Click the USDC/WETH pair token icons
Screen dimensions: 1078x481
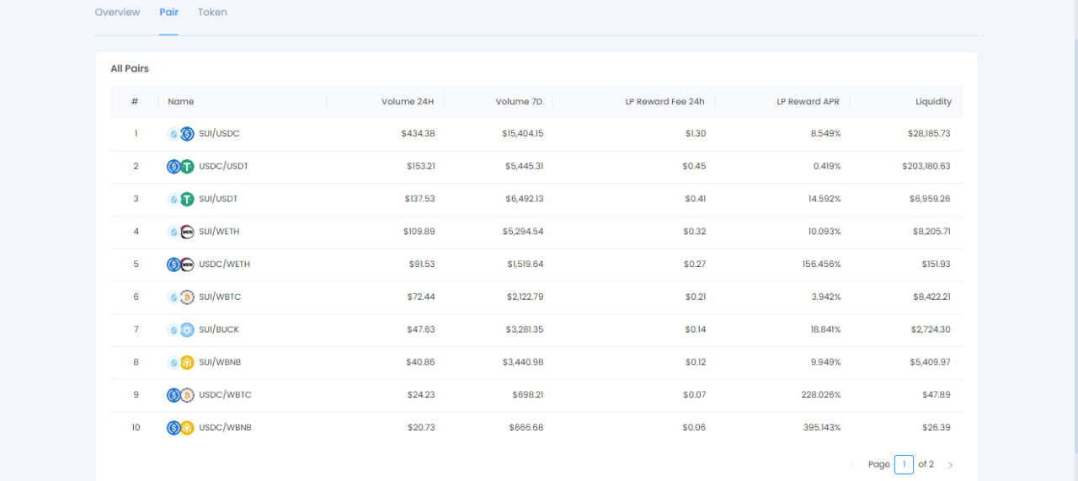pyautogui.click(x=180, y=265)
